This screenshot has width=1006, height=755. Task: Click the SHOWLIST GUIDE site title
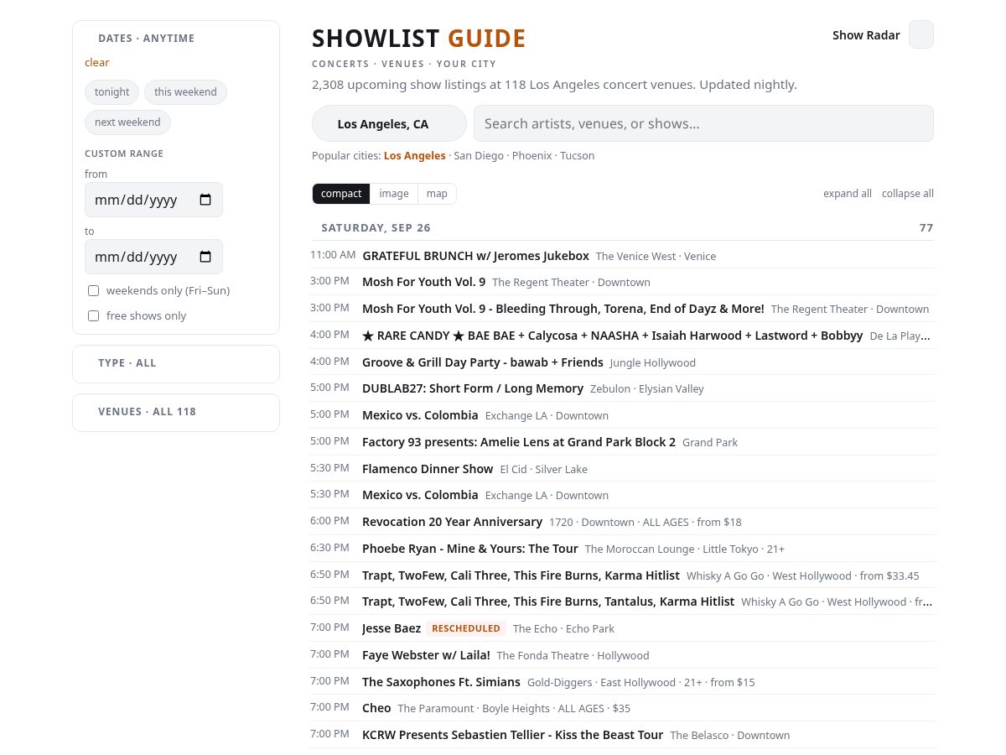point(419,39)
